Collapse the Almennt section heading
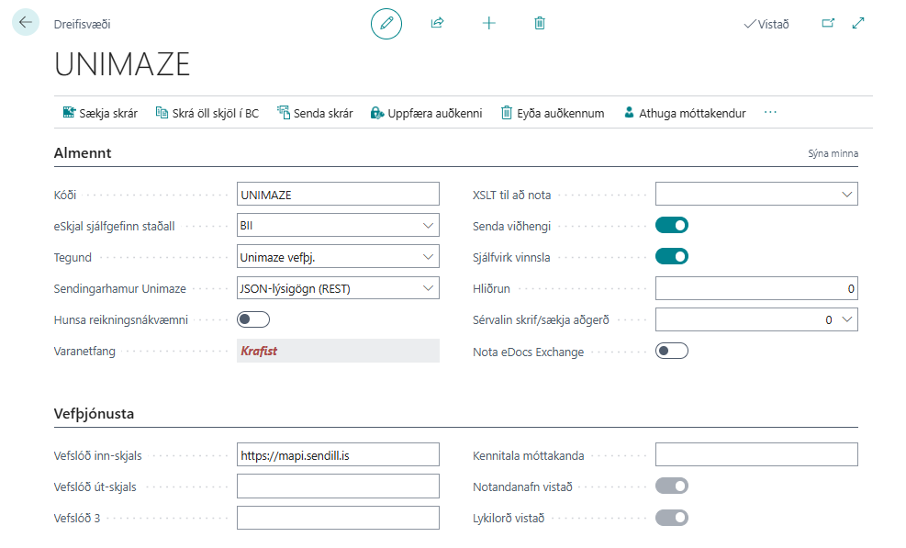The image size is (906, 548). (x=83, y=153)
